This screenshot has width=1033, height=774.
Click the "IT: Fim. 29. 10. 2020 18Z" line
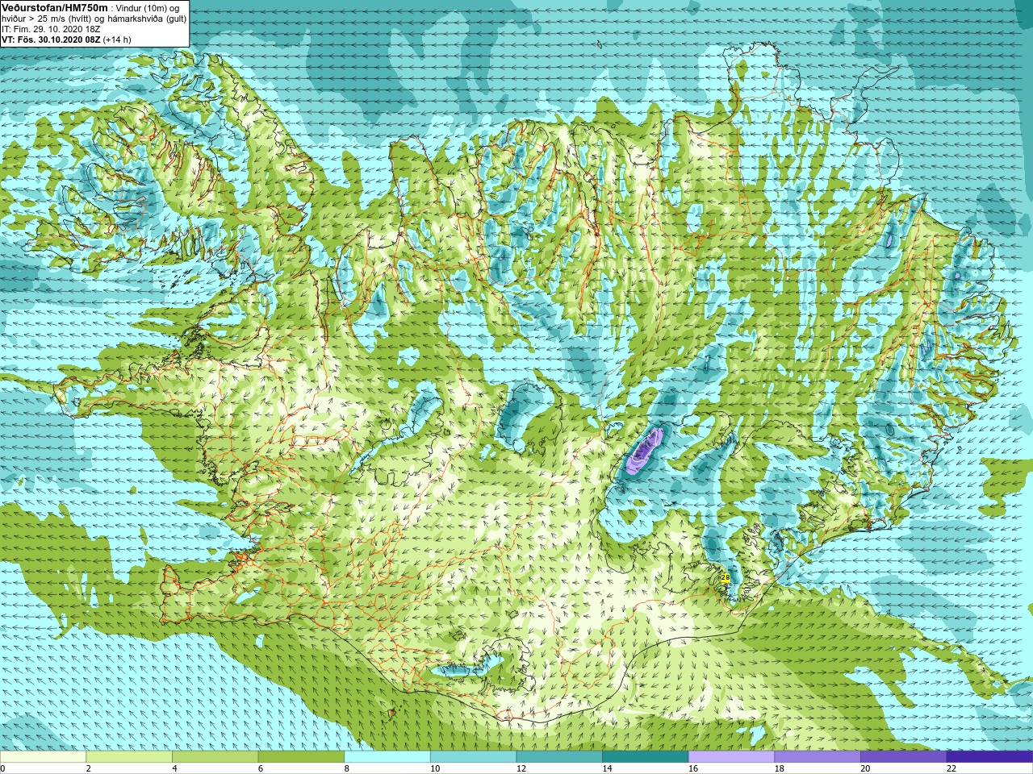pos(52,29)
